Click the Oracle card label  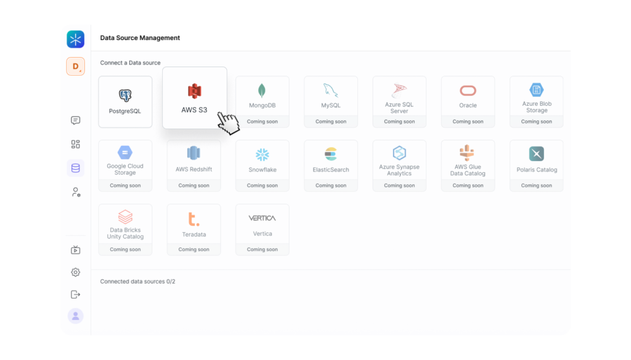468,105
